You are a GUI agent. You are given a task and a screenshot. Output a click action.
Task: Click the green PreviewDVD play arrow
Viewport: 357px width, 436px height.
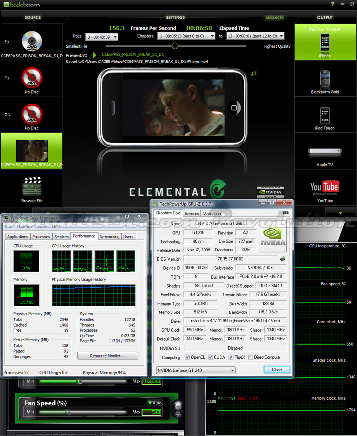[x=95, y=55]
